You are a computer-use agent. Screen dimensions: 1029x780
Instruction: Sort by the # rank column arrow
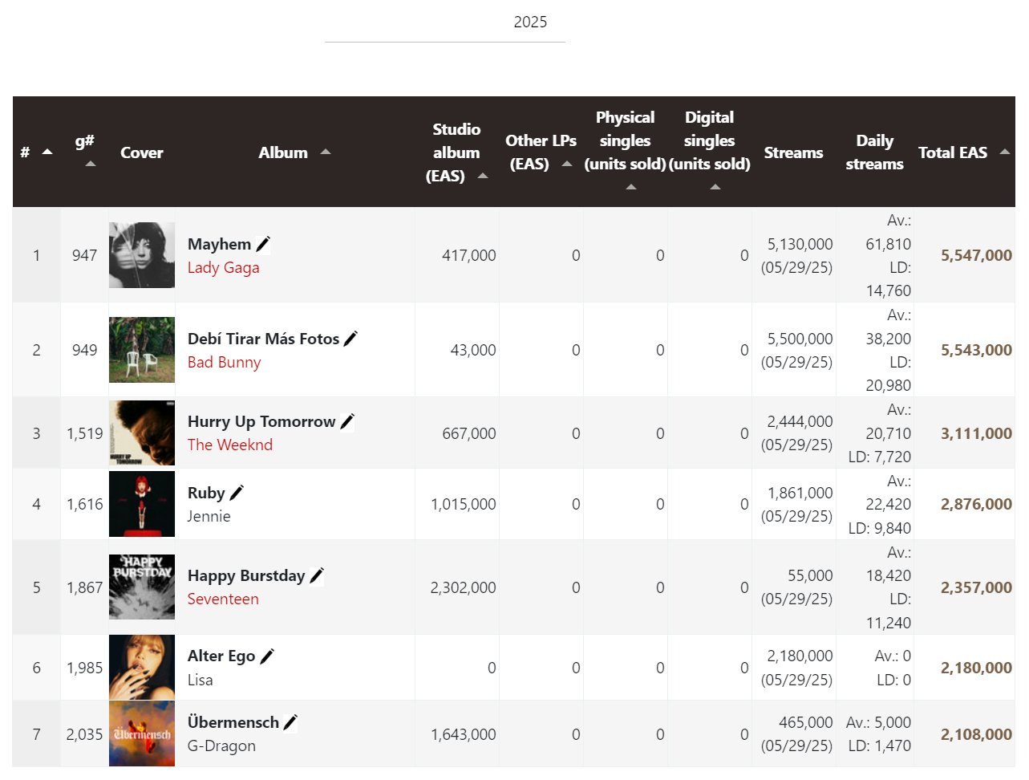47,152
